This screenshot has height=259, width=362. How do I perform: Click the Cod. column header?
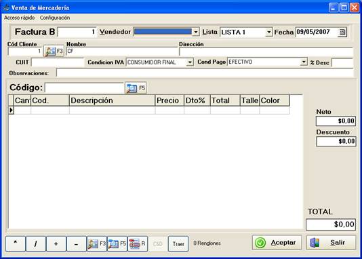pos(50,100)
